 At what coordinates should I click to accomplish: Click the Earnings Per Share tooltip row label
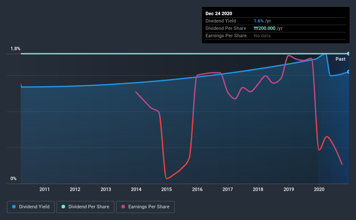226,36
